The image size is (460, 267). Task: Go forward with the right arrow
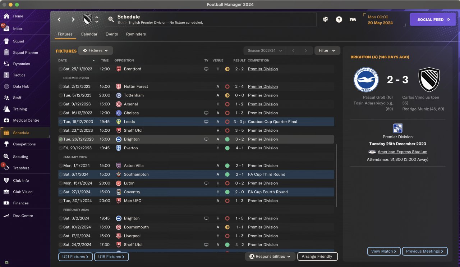pos(73,19)
